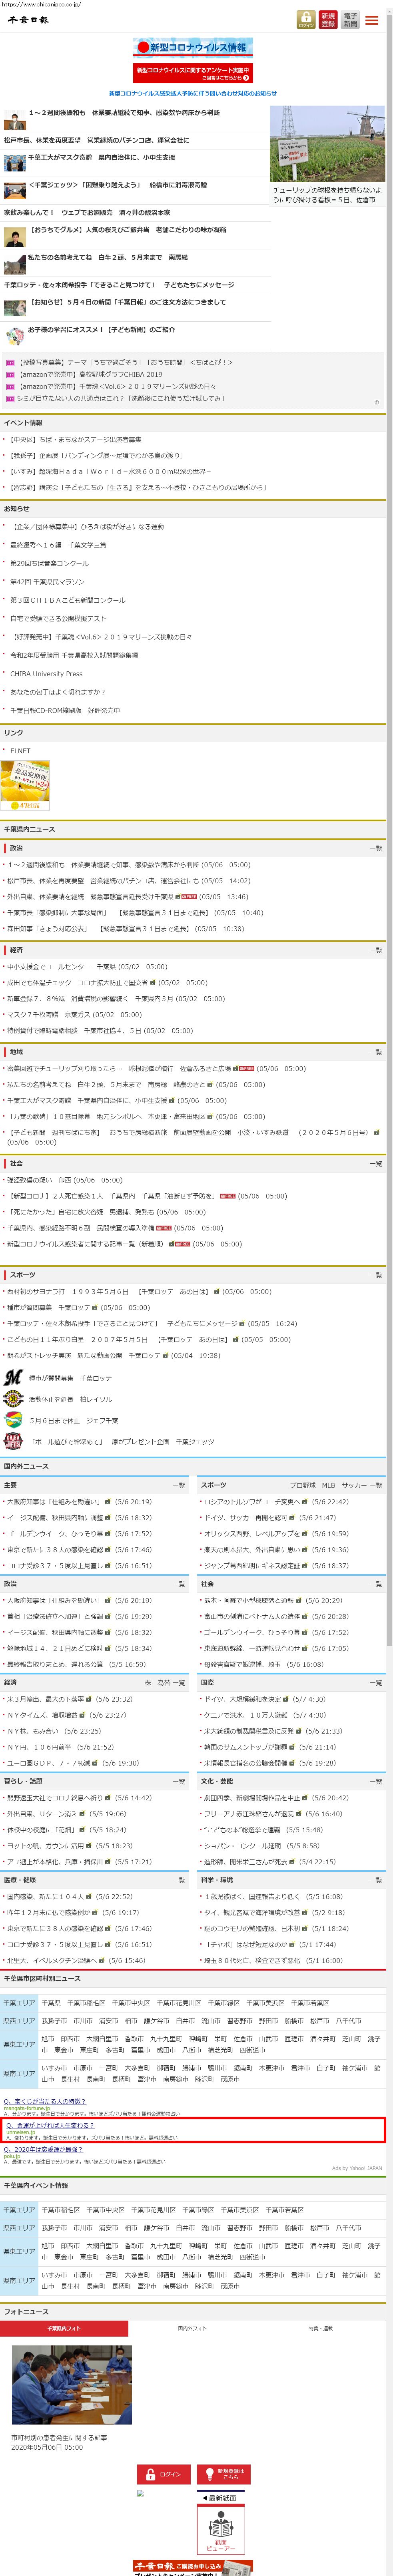
Task: Click the grey 電子新聞 icon in header
Action: [350, 20]
